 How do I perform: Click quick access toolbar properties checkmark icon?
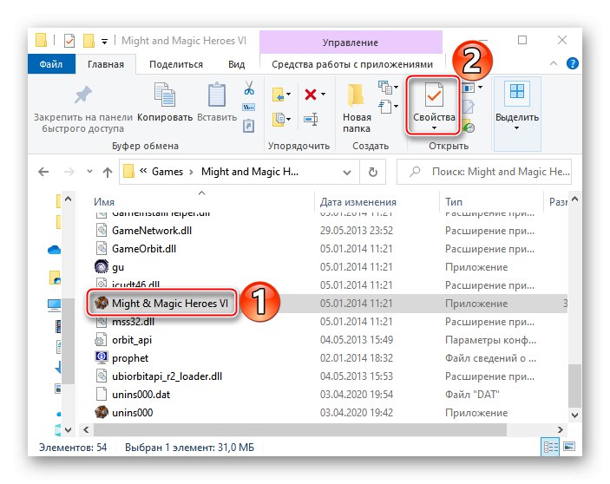(69, 41)
